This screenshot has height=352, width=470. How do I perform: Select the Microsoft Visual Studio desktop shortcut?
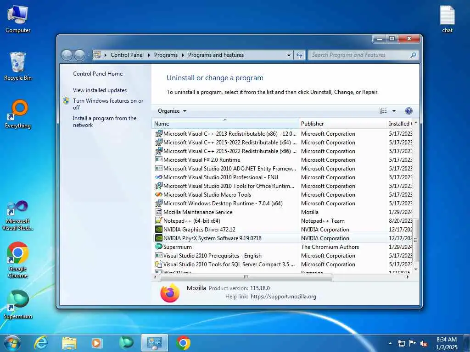point(18,215)
